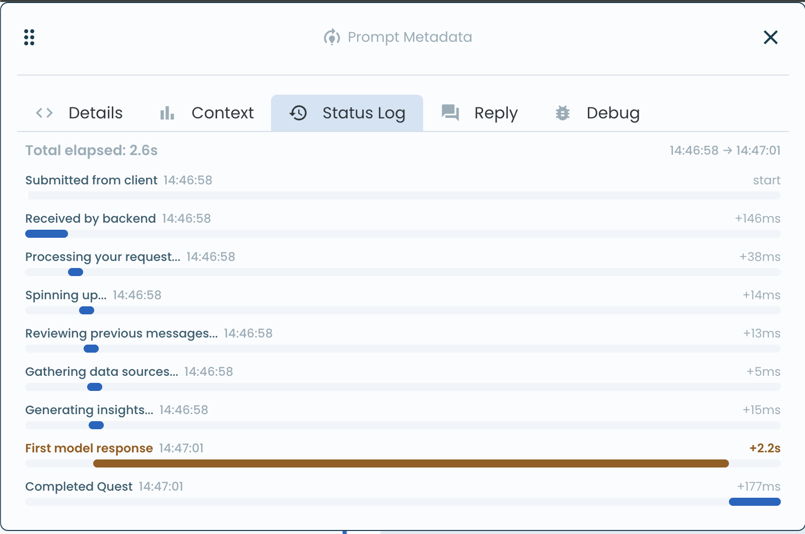
Task: Click the code brackets Details icon
Action: pos(44,113)
